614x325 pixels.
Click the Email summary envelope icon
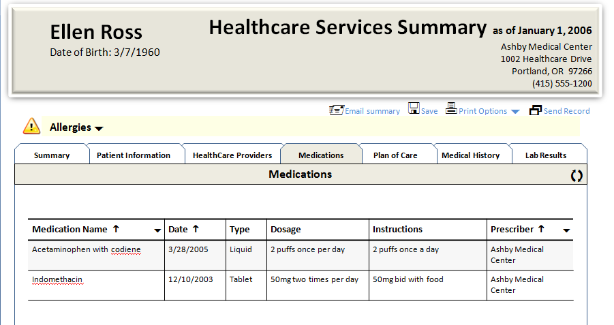(337, 110)
